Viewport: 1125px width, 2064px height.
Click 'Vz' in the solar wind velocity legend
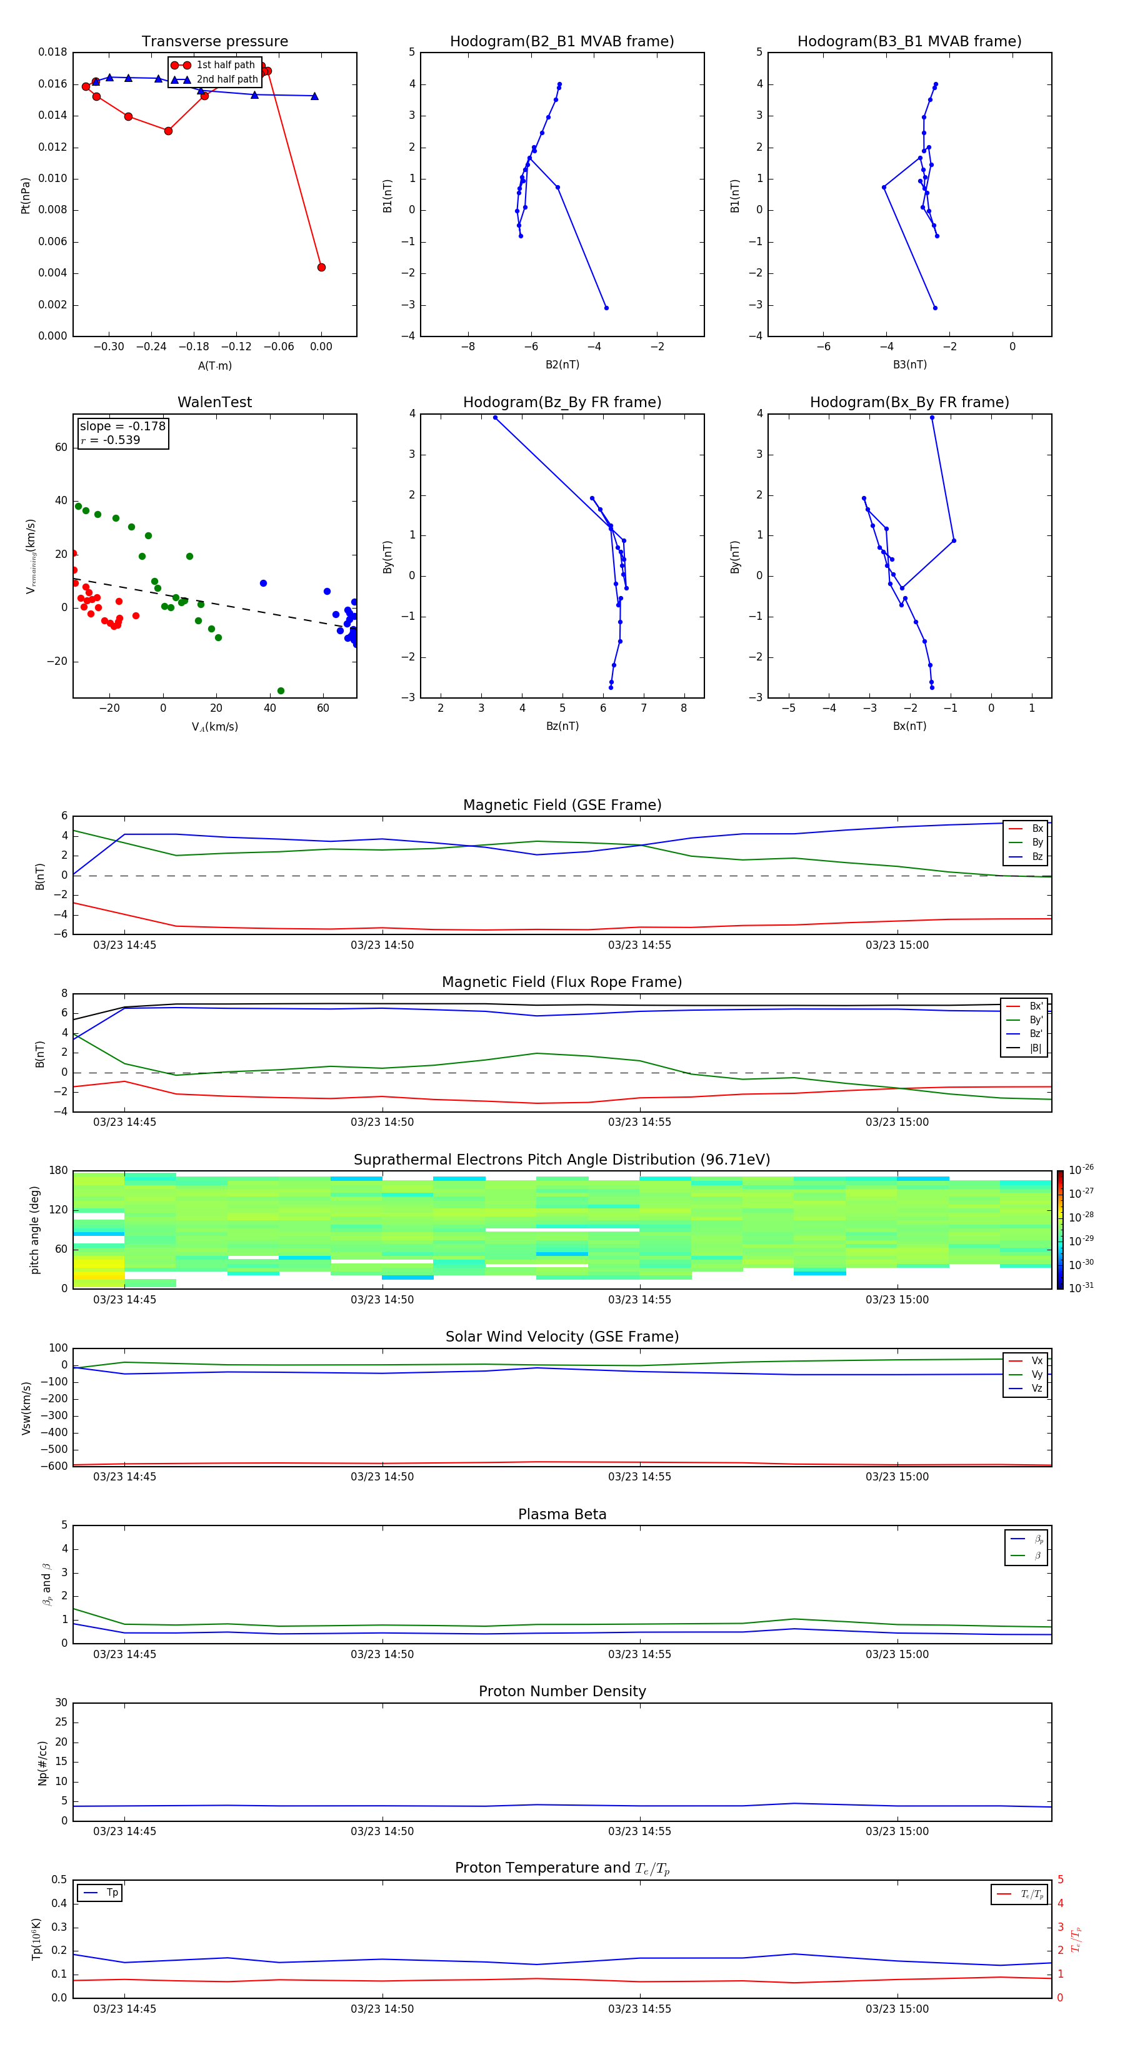tap(1037, 1389)
